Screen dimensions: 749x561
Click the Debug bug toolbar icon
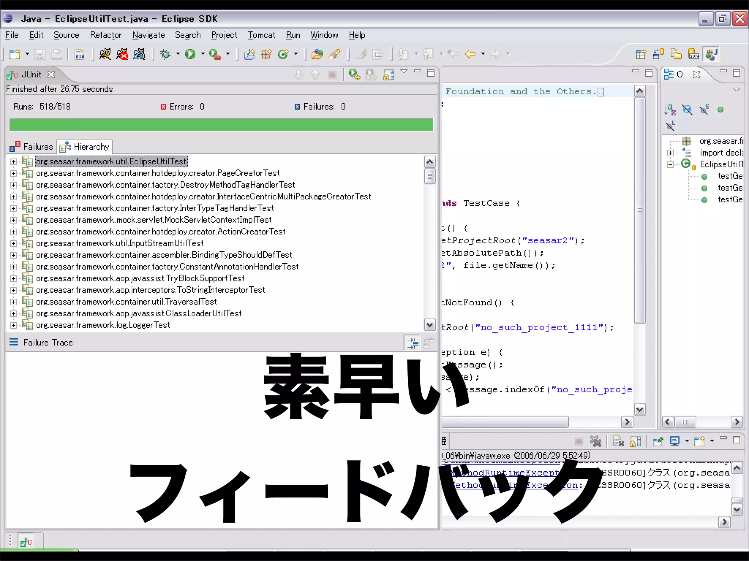[166, 54]
